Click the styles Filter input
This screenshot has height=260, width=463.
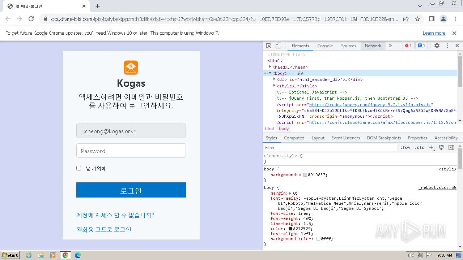point(330,147)
